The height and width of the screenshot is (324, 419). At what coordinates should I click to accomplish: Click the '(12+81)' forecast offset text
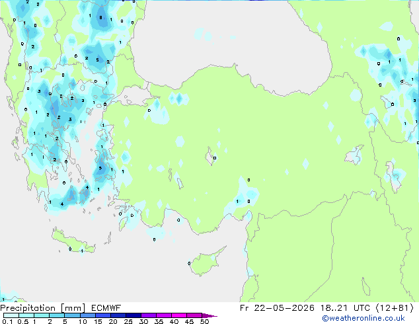[x=395, y=308]
